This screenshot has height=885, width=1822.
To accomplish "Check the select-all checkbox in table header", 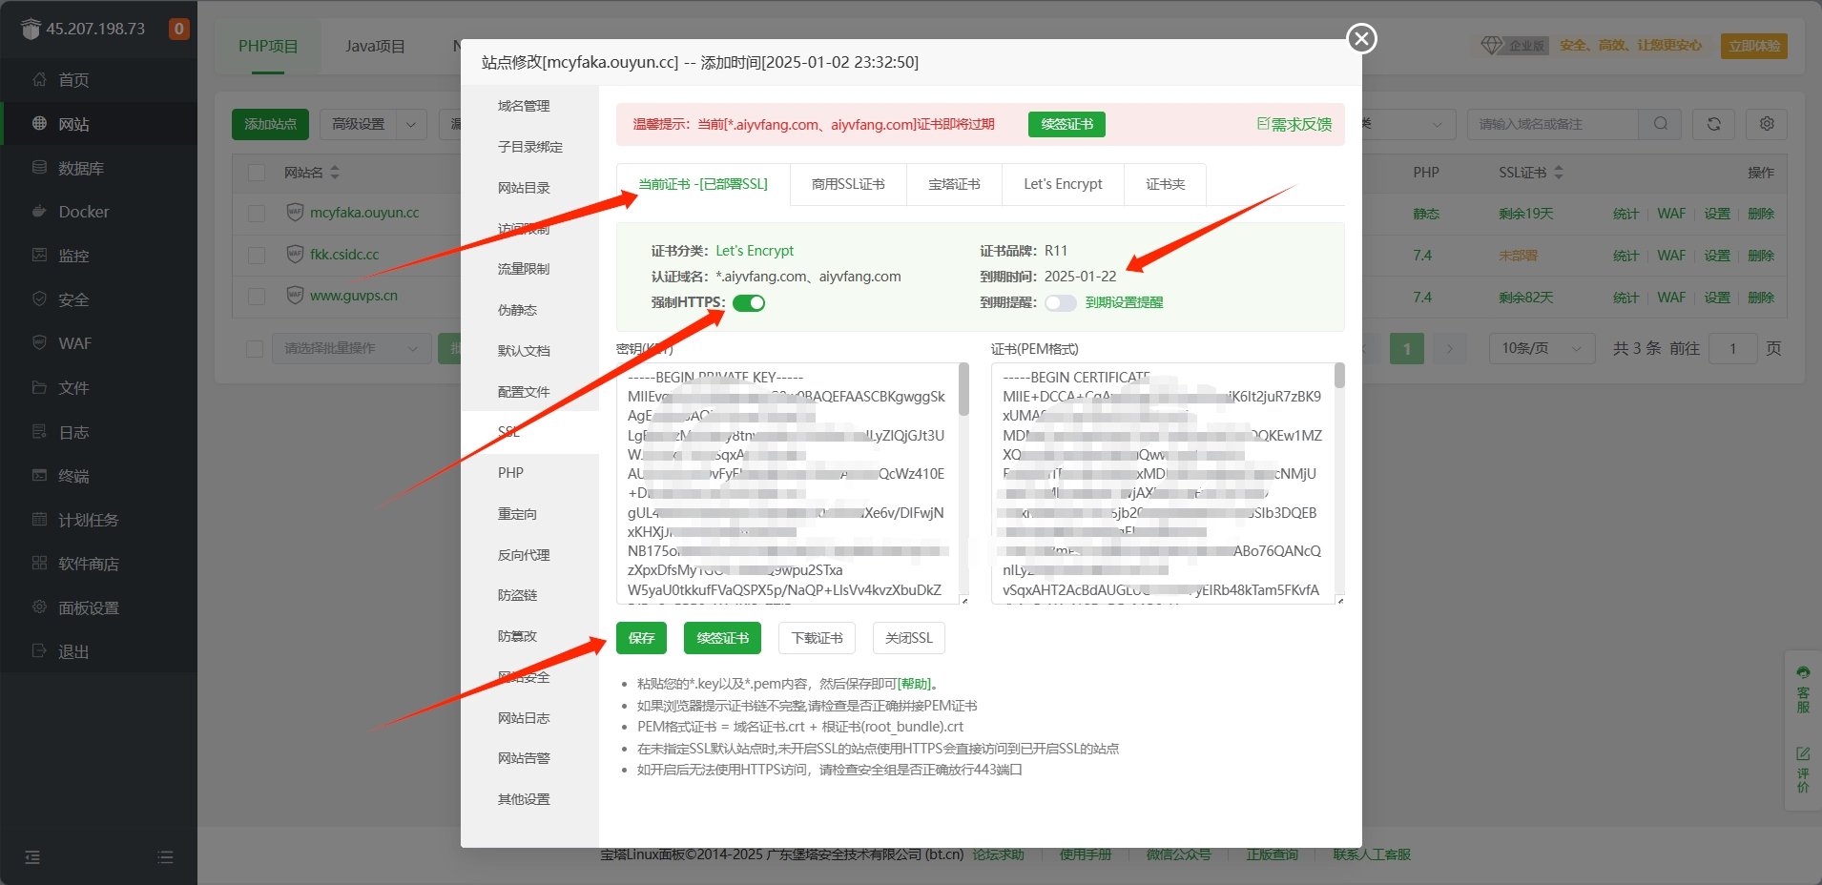I will pos(257,173).
